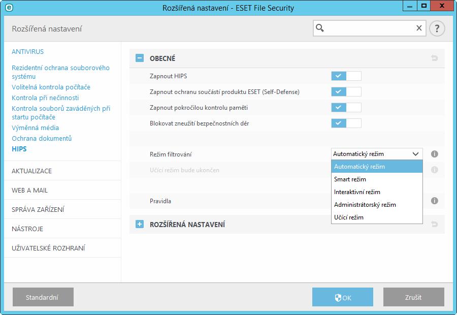
Task: Open Volitelná kontrola počítače
Action: (51, 87)
